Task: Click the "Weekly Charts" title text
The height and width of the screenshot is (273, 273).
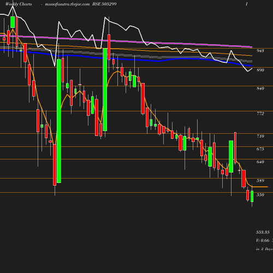Action: click(x=19, y=4)
